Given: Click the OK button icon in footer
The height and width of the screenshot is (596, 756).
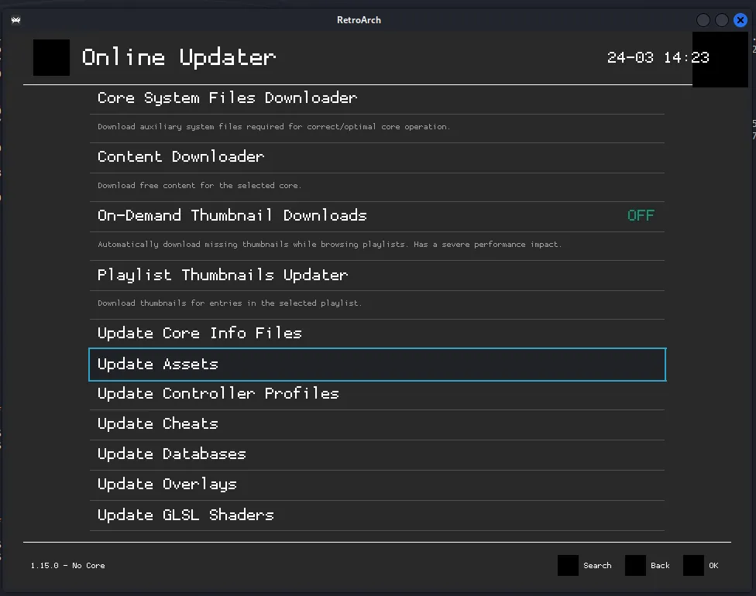Looking at the screenshot, I should coord(693,566).
